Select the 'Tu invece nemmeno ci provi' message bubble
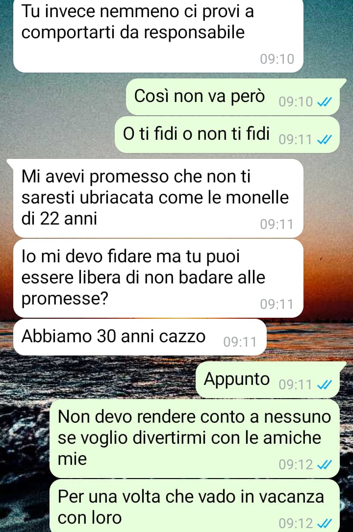 pyautogui.click(x=158, y=36)
